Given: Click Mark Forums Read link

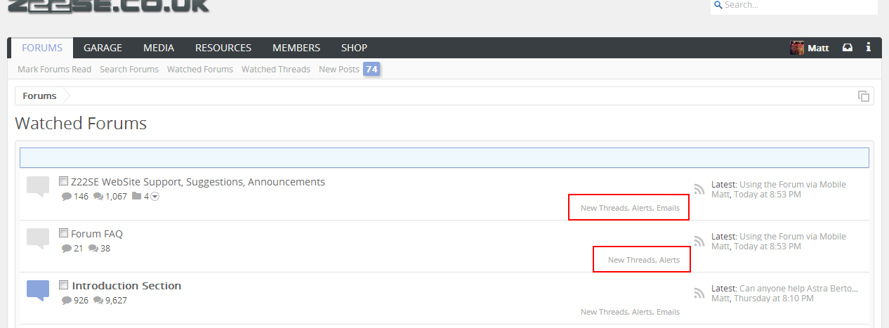Looking at the screenshot, I should (55, 69).
